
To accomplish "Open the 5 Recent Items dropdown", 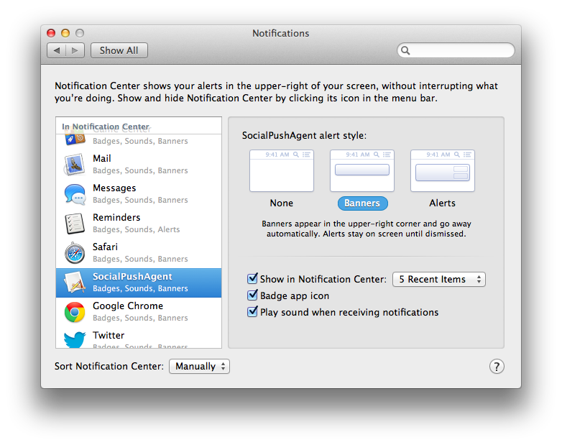I will (x=439, y=280).
